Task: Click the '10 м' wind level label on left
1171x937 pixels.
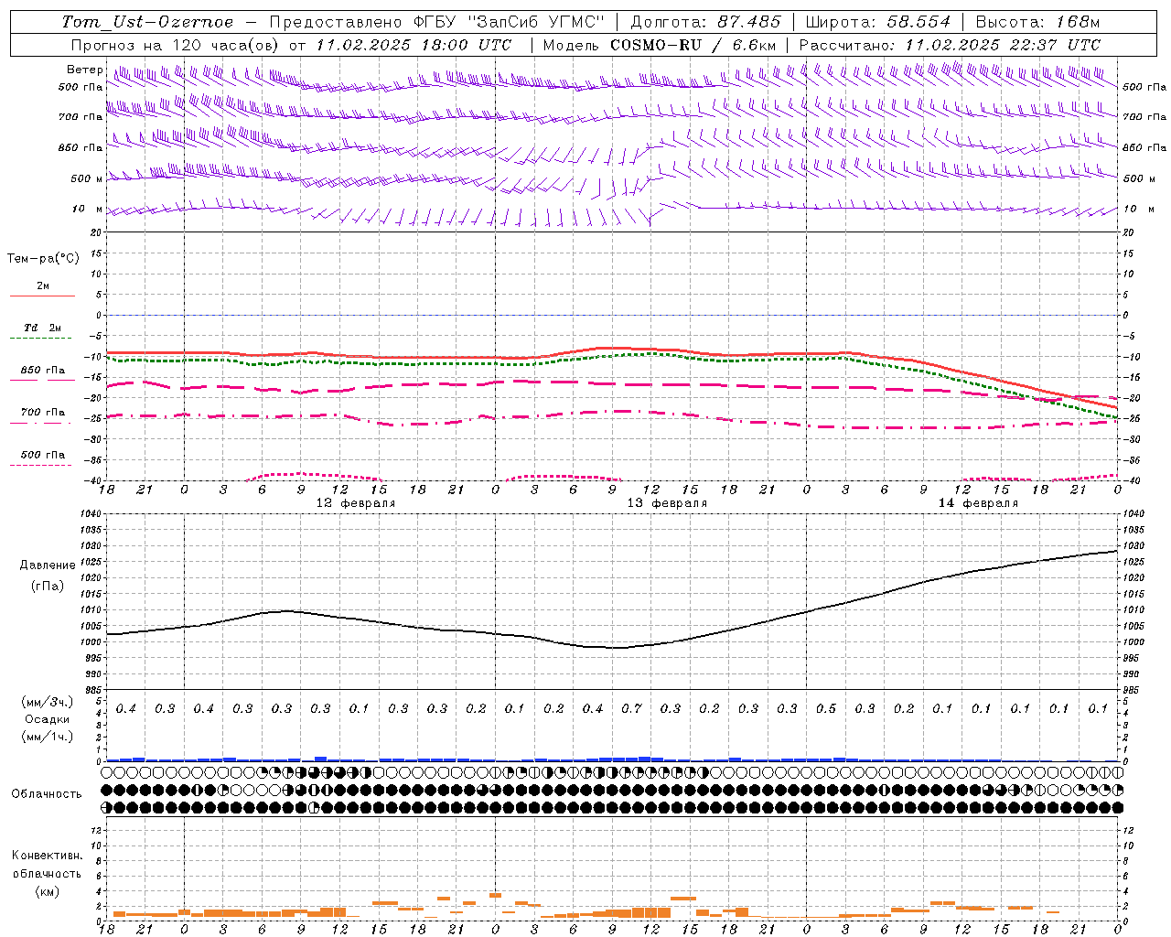Action: (88, 210)
